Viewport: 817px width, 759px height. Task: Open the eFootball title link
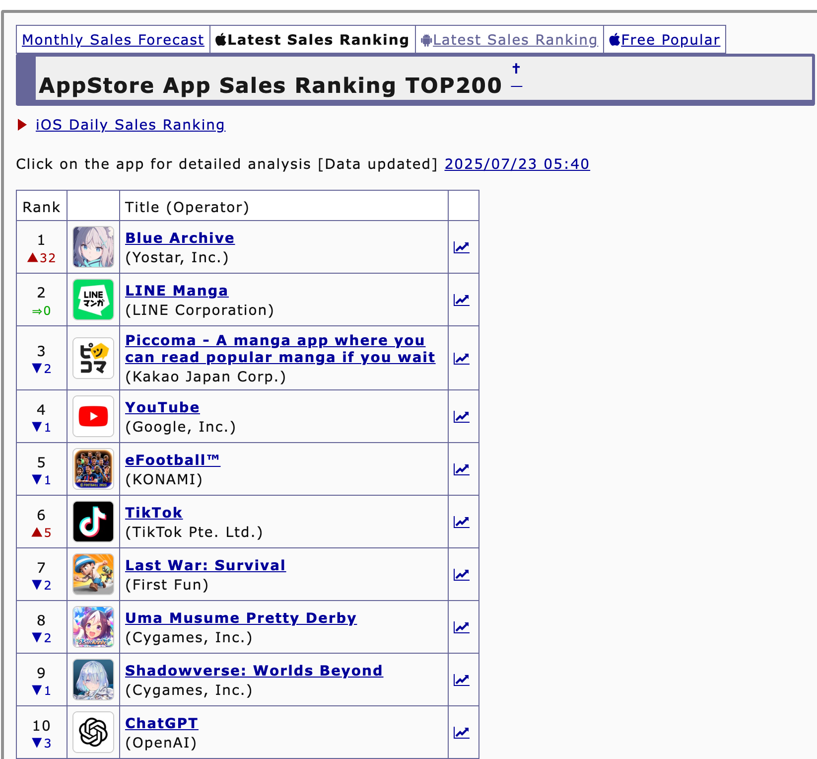click(x=173, y=460)
